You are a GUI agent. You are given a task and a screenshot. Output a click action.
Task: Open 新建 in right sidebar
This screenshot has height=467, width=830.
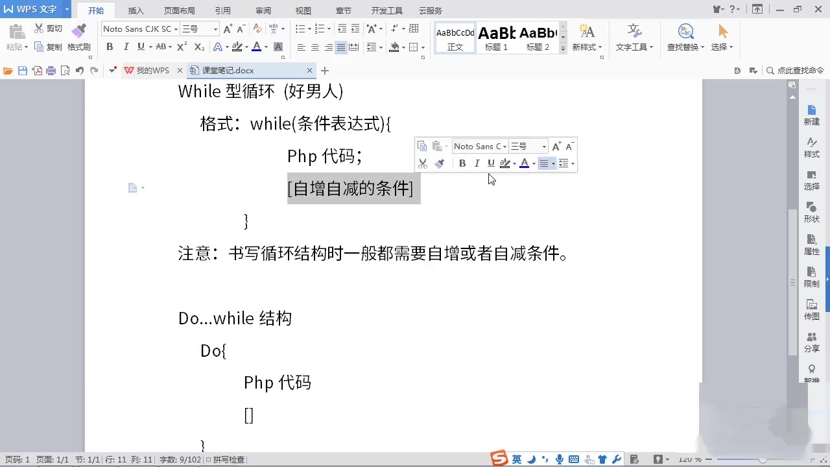pyautogui.click(x=812, y=115)
